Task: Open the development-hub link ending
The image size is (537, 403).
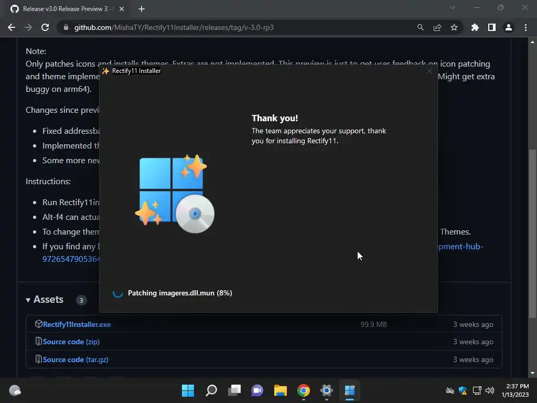Action: [x=460, y=247]
